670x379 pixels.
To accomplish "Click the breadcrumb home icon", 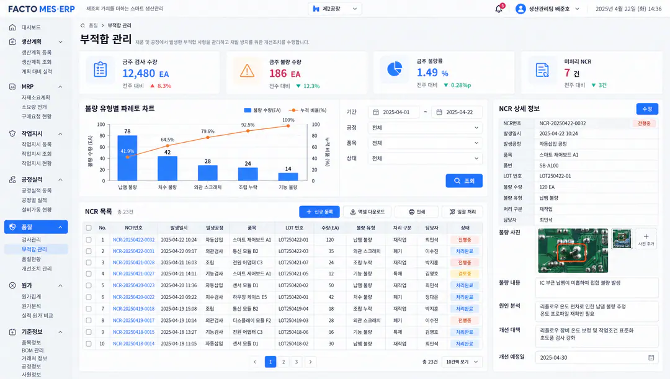I will 83,25.
